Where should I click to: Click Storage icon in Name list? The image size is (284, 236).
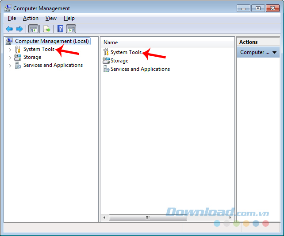(106, 60)
